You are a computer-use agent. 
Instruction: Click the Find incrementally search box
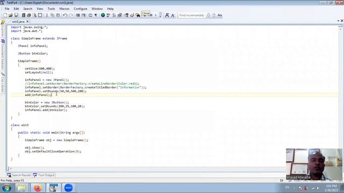coord(192,16)
